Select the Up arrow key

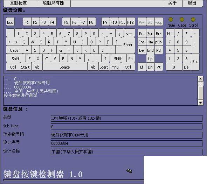pos(150,58)
